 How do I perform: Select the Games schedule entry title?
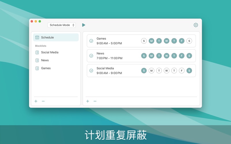coord(101,39)
